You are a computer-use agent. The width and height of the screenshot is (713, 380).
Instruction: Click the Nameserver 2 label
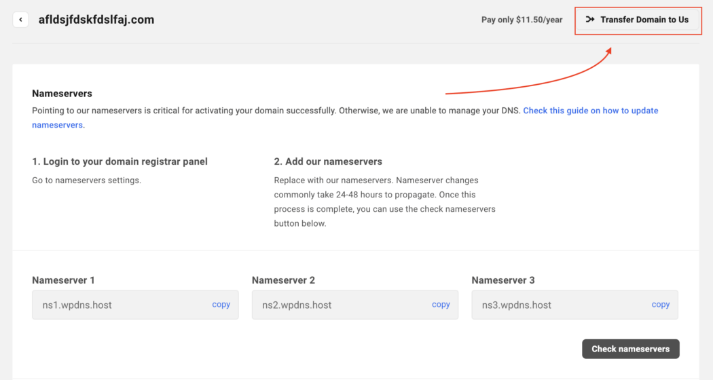pos(283,280)
